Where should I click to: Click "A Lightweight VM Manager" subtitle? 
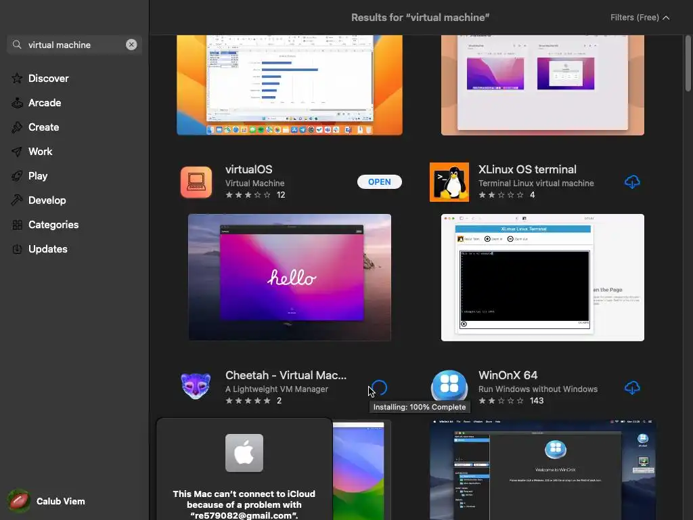277,389
